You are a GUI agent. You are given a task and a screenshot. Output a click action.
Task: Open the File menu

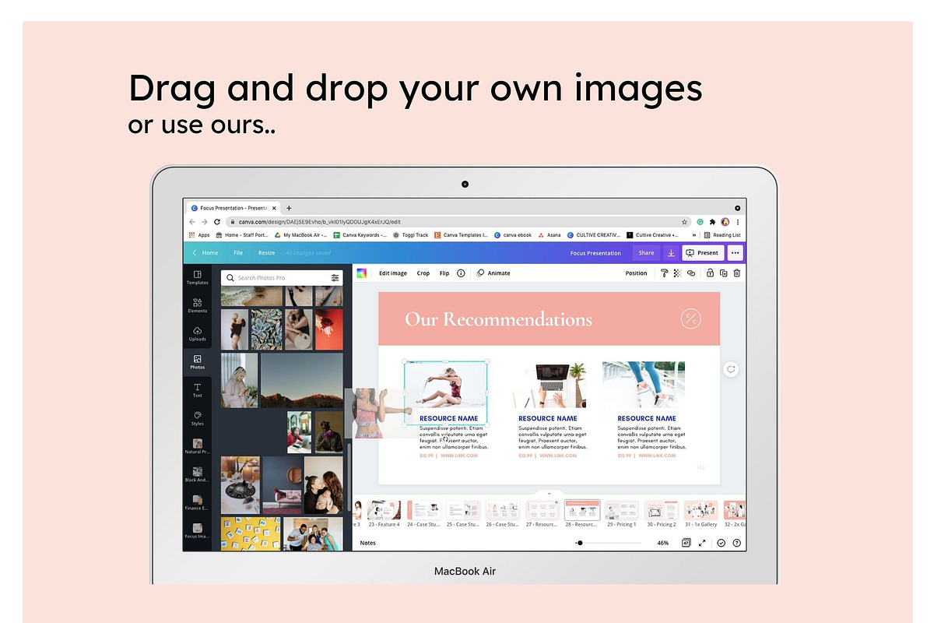tap(238, 253)
